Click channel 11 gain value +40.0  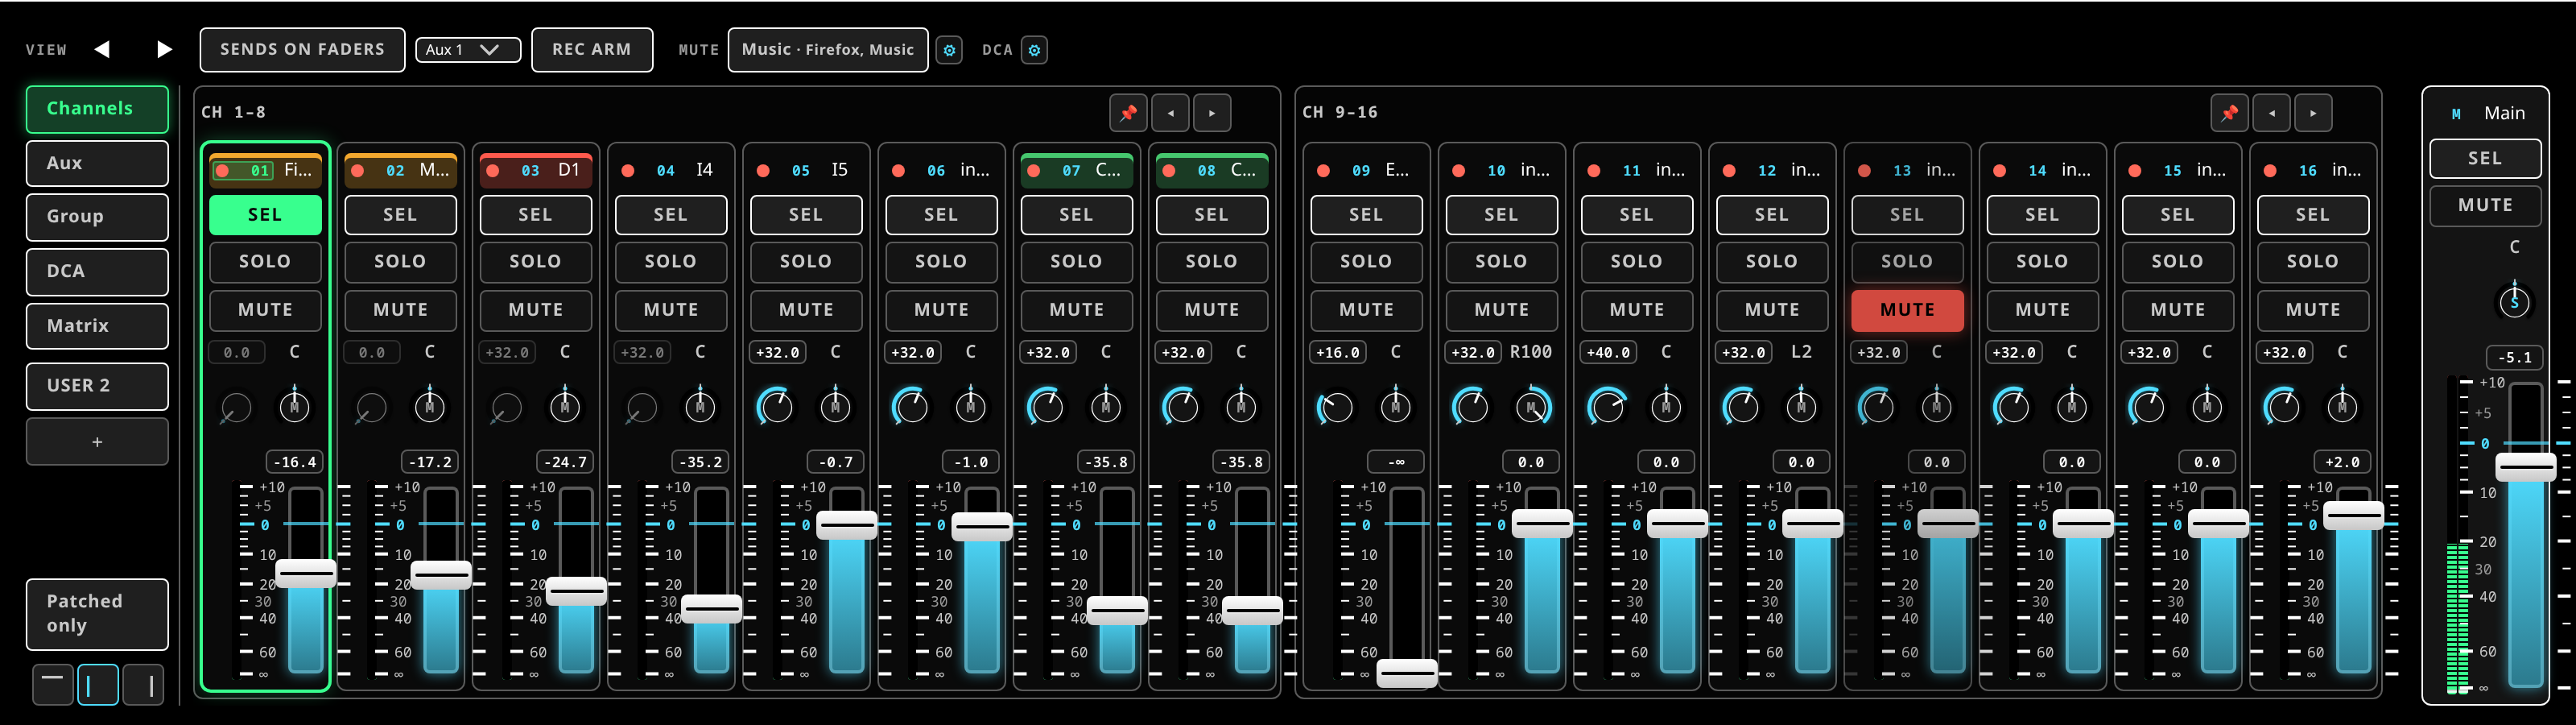point(1608,353)
